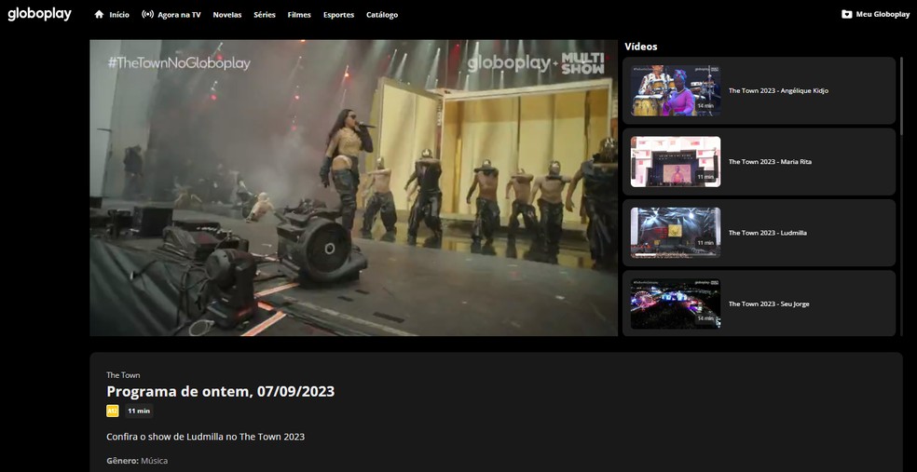917x472 pixels.
Task: Select the Seu Jorge video thumbnail
Action: 676,303
